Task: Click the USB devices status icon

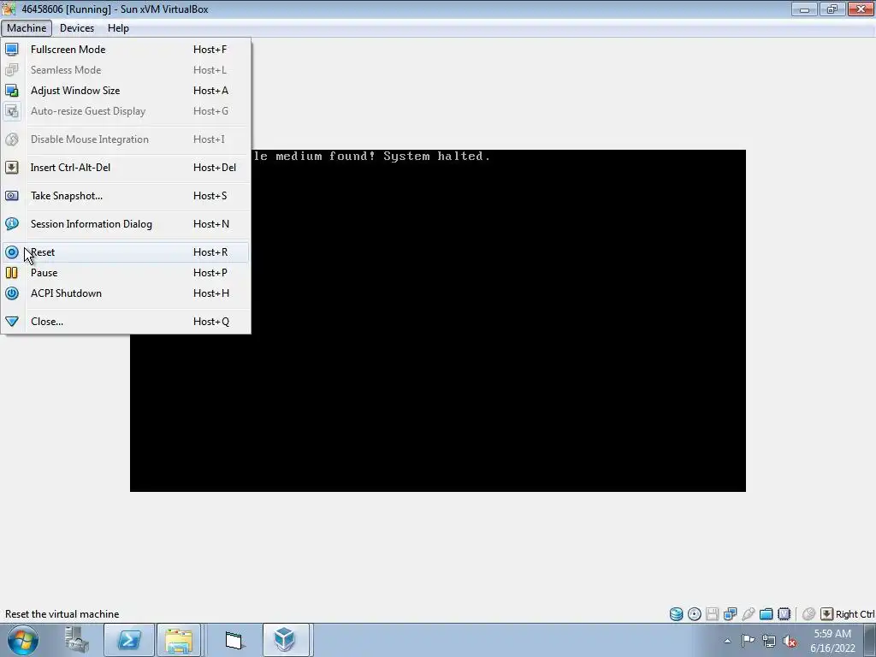Action: click(x=748, y=614)
